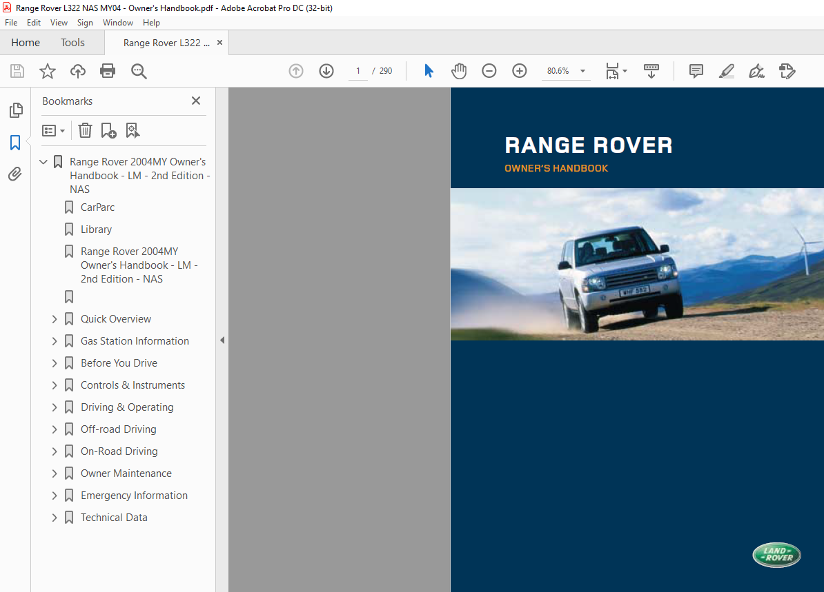Expand the Driving & Operating bookmark
824x592 pixels.
[x=54, y=407]
